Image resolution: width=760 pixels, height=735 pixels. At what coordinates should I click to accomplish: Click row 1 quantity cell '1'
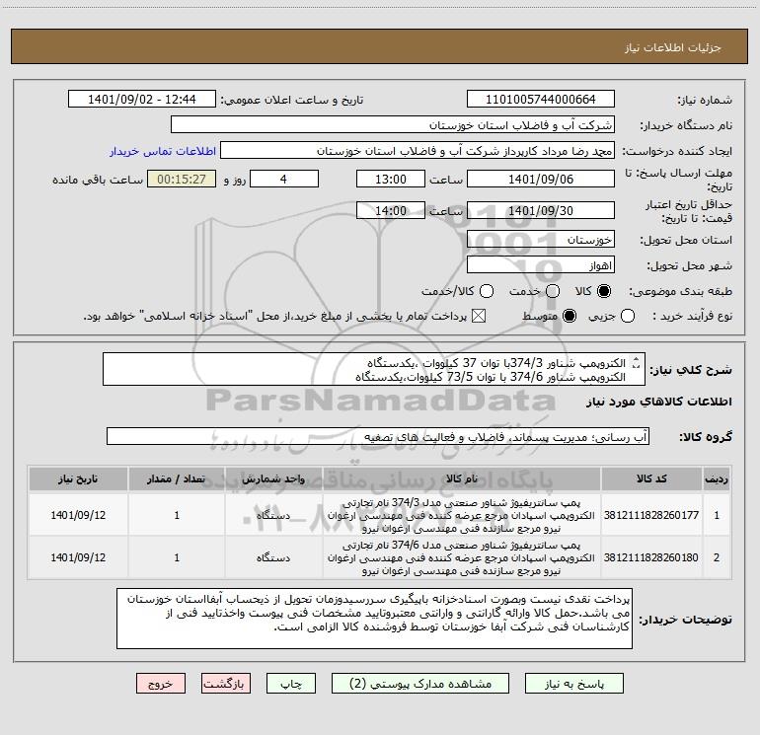click(x=177, y=515)
